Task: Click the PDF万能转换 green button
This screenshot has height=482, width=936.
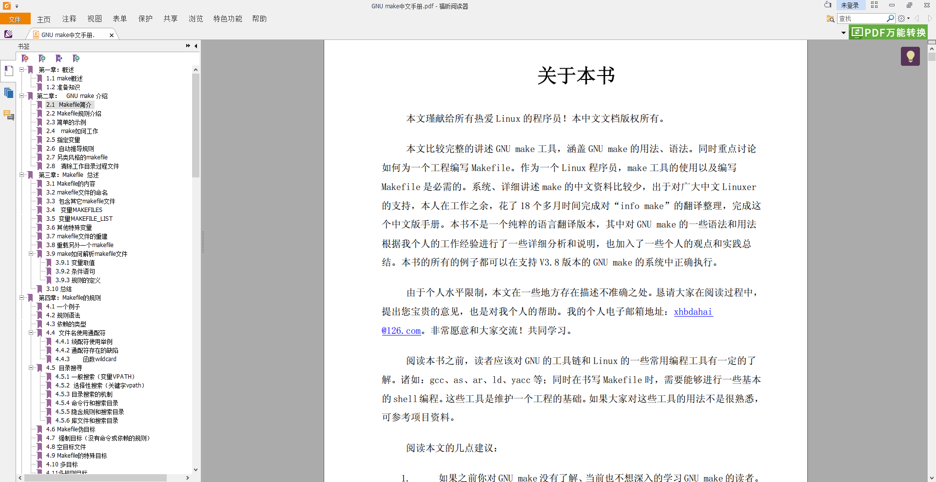Action: click(x=888, y=33)
